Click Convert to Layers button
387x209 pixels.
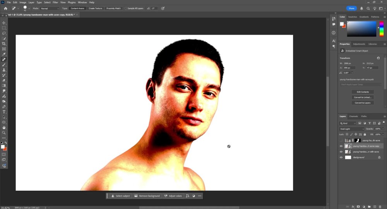point(363,103)
